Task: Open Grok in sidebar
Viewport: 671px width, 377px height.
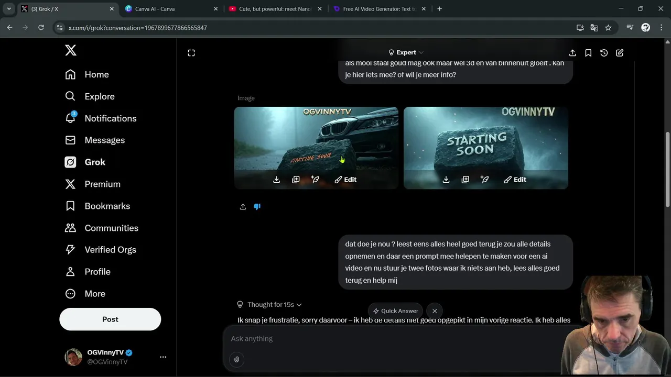Action: point(85,162)
